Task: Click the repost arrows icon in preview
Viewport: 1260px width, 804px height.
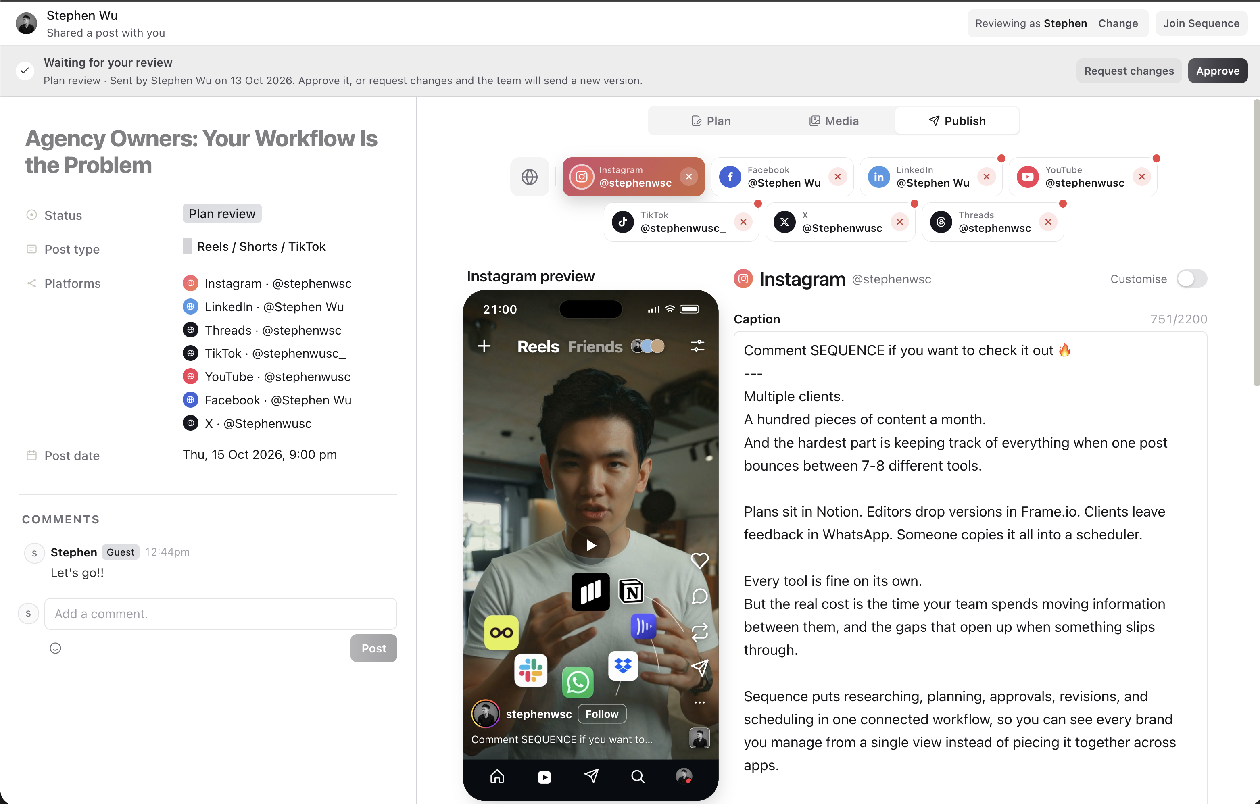Action: point(700,632)
